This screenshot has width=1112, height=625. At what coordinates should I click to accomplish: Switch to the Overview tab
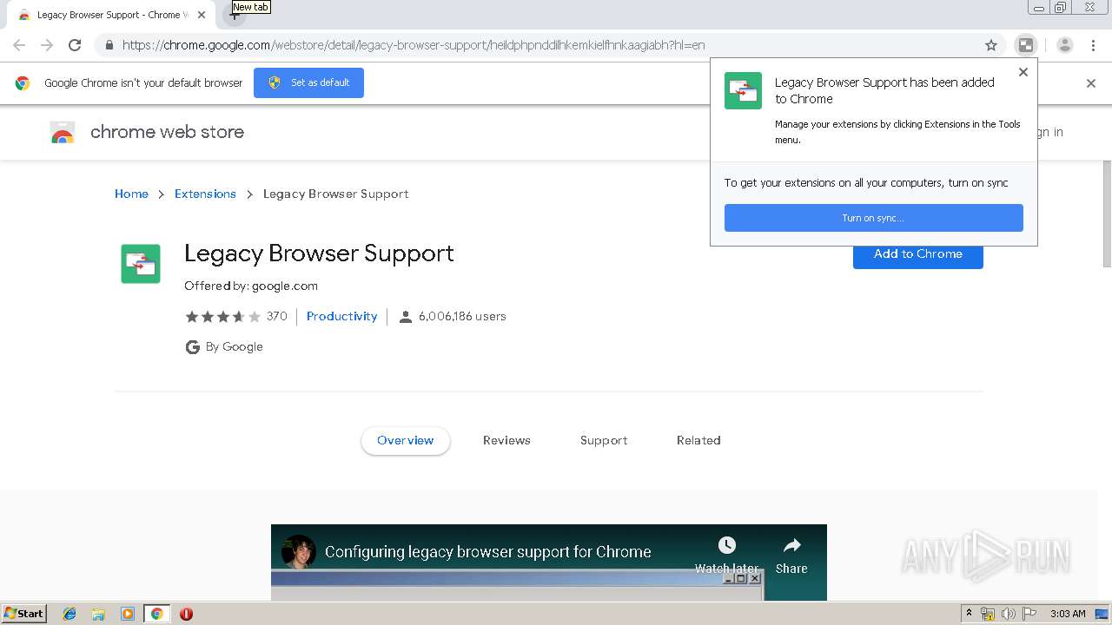(405, 440)
